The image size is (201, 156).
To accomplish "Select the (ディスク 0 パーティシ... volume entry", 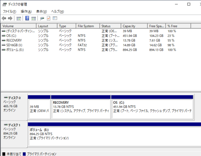I will (x=20, y=31).
